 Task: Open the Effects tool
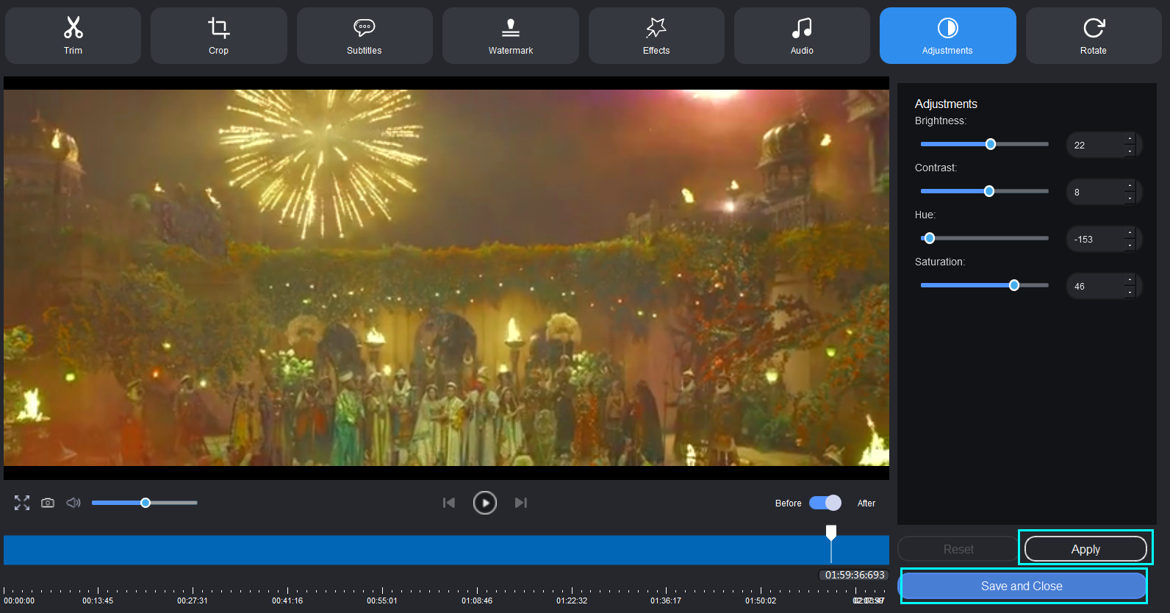(x=656, y=36)
